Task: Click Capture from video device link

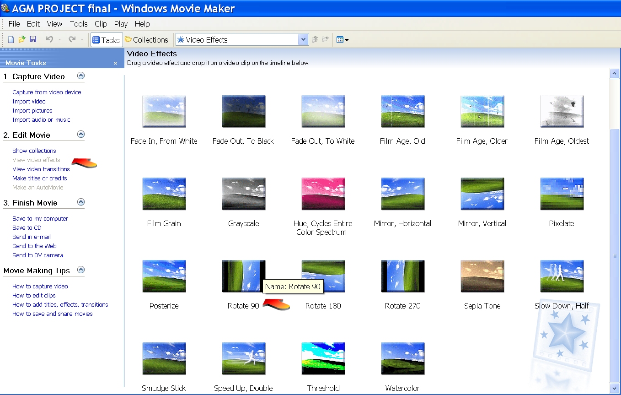Action: (47, 92)
